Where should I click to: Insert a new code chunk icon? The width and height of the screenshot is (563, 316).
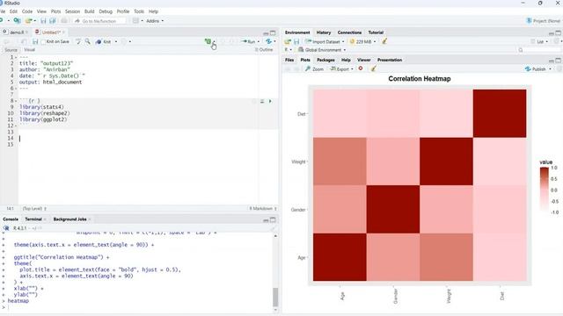[208, 42]
